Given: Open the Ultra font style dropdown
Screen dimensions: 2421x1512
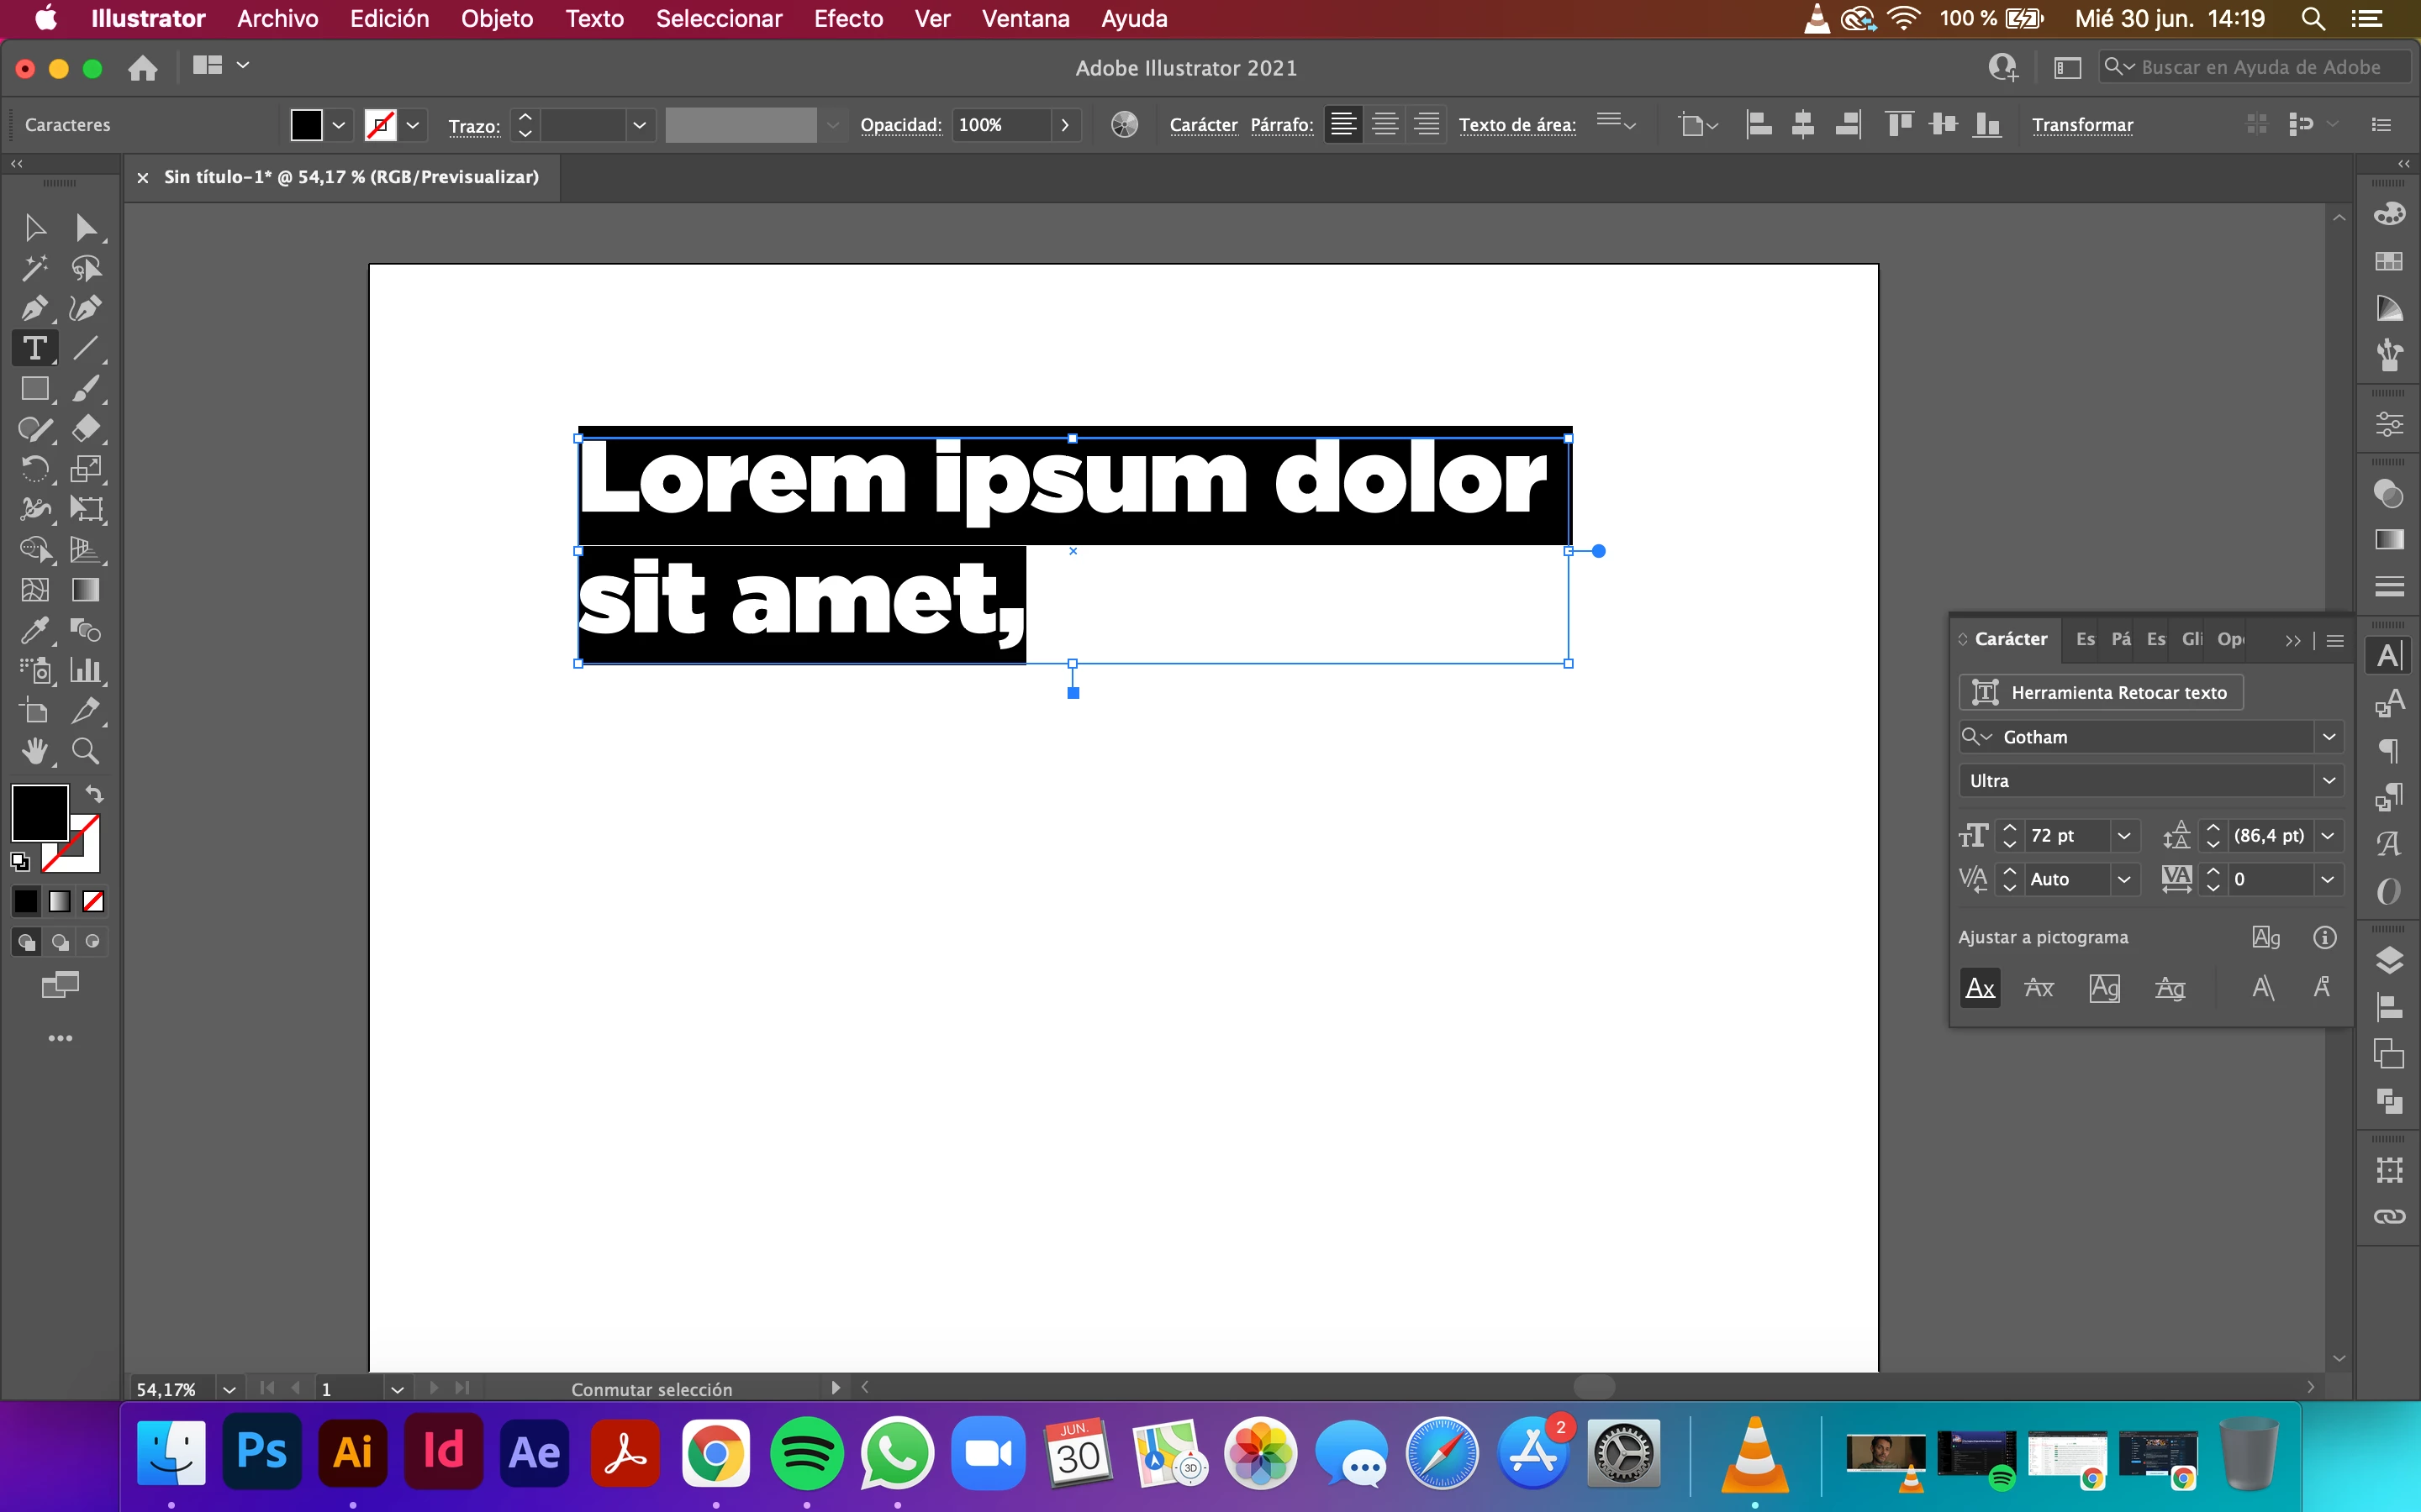Looking at the screenshot, I should (x=2329, y=781).
